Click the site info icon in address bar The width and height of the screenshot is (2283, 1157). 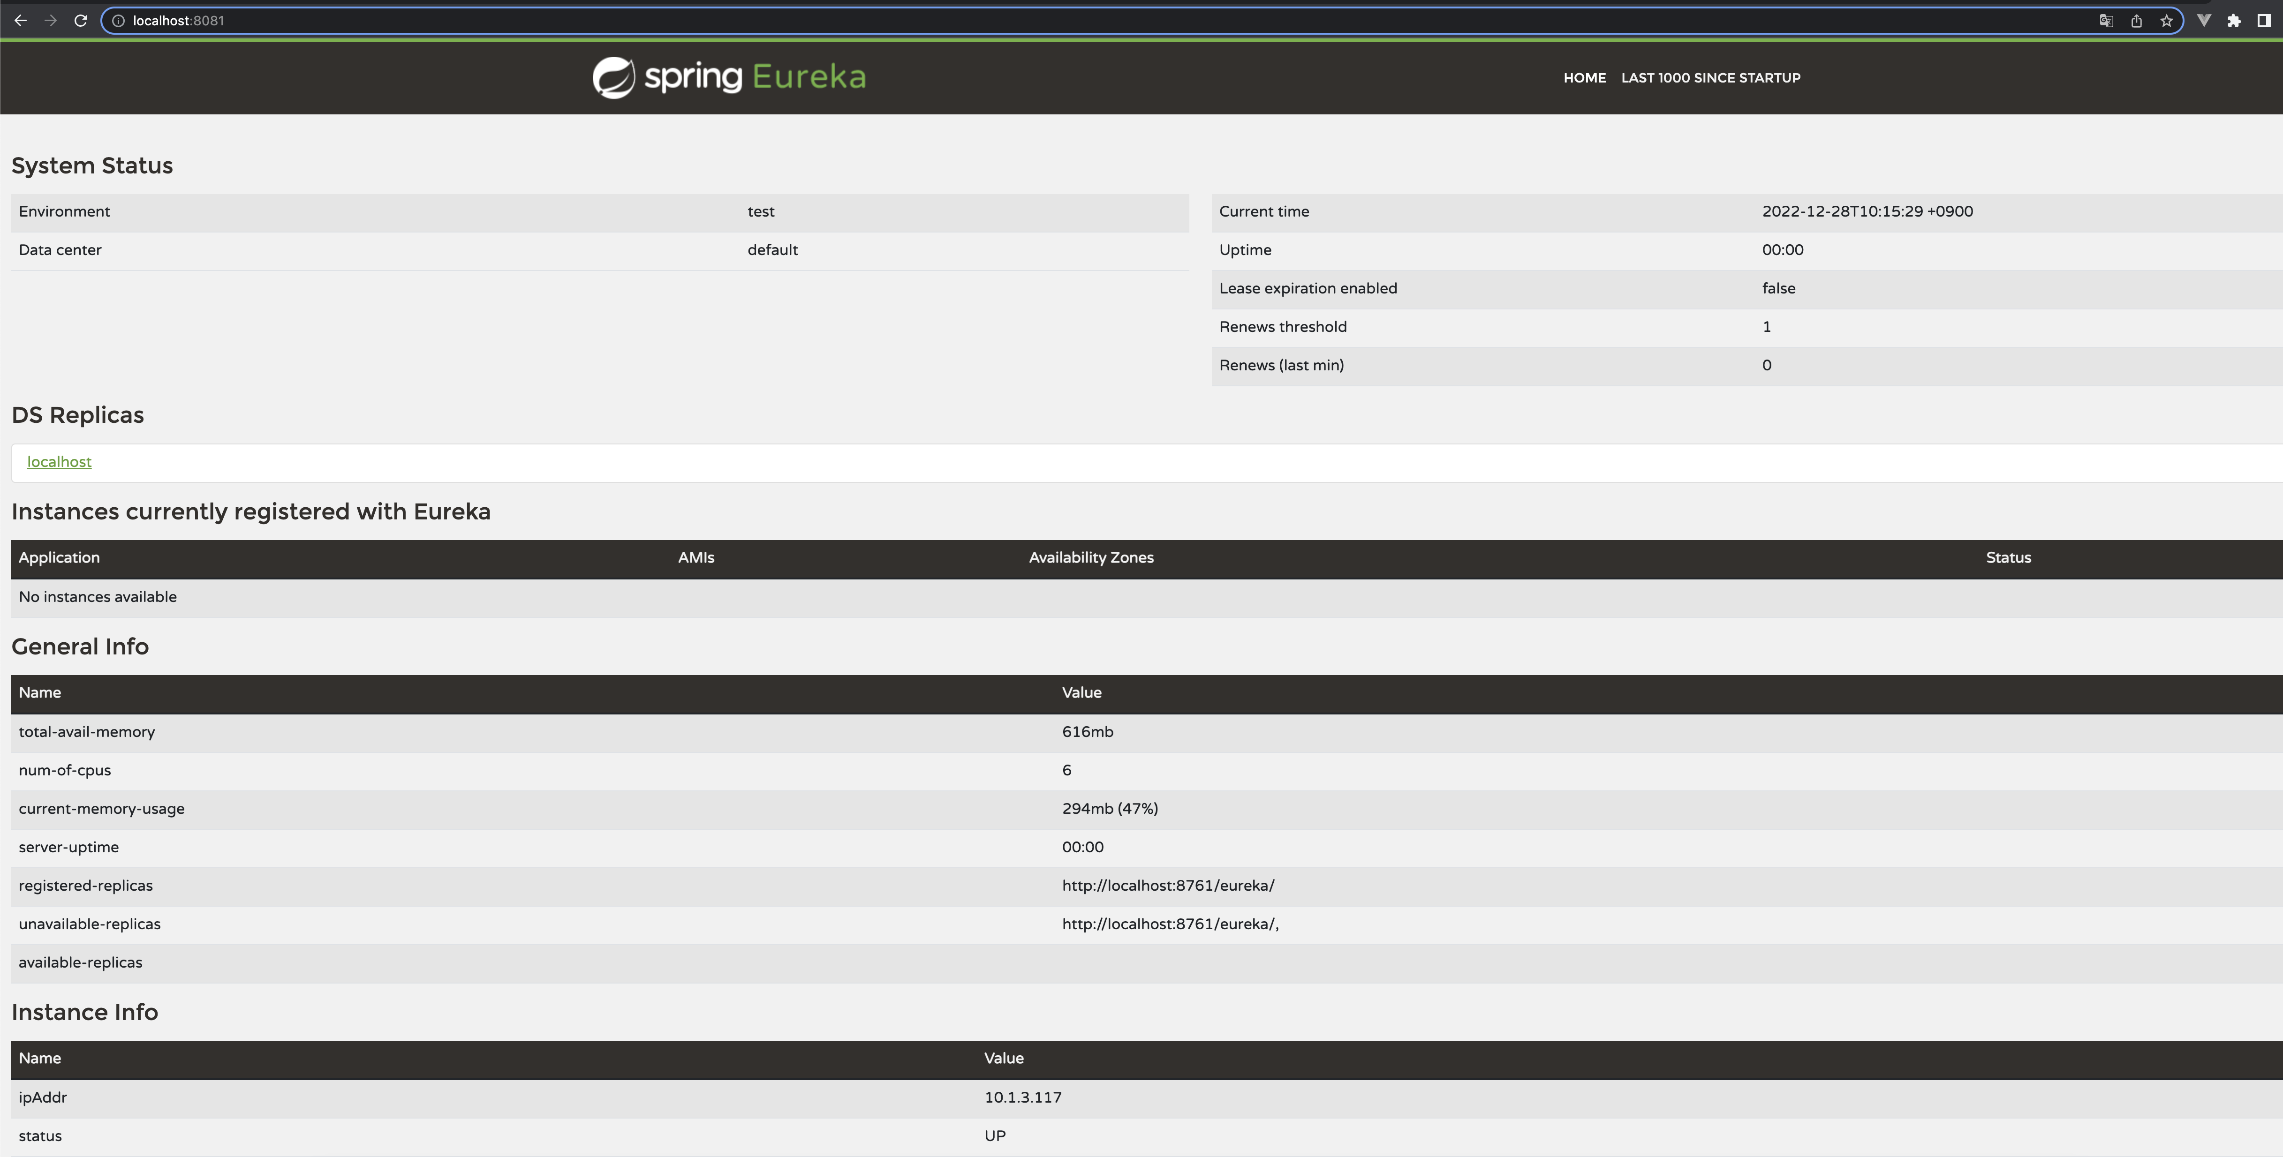[x=118, y=20]
